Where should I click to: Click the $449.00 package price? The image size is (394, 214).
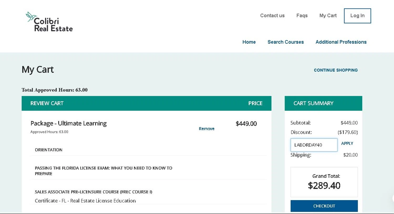click(246, 124)
